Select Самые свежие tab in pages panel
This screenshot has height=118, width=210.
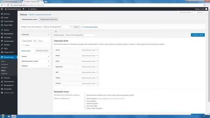(x=27, y=41)
